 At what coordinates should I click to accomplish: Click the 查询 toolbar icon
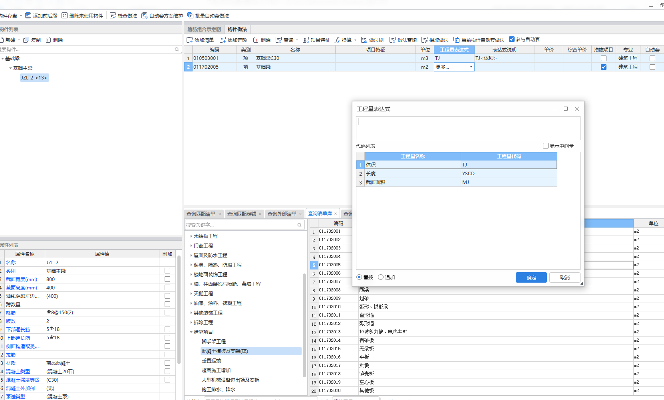tap(279, 40)
